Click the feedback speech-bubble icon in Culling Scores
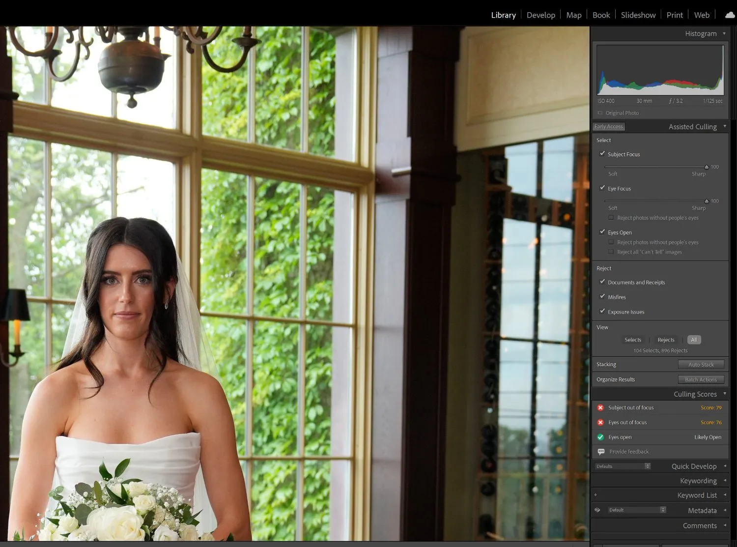Viewport: 737px width, 547px height. 601,452
